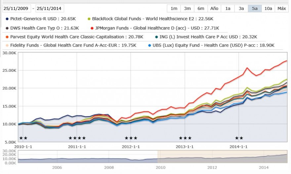Select the 10a time range

(x=268, y=9)
